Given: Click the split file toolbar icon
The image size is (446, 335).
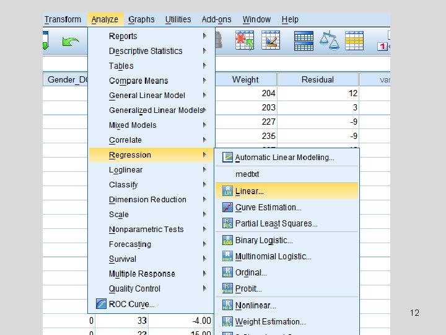Looking at the screenshot, I should pyautogui.click(x=304, y=41).
